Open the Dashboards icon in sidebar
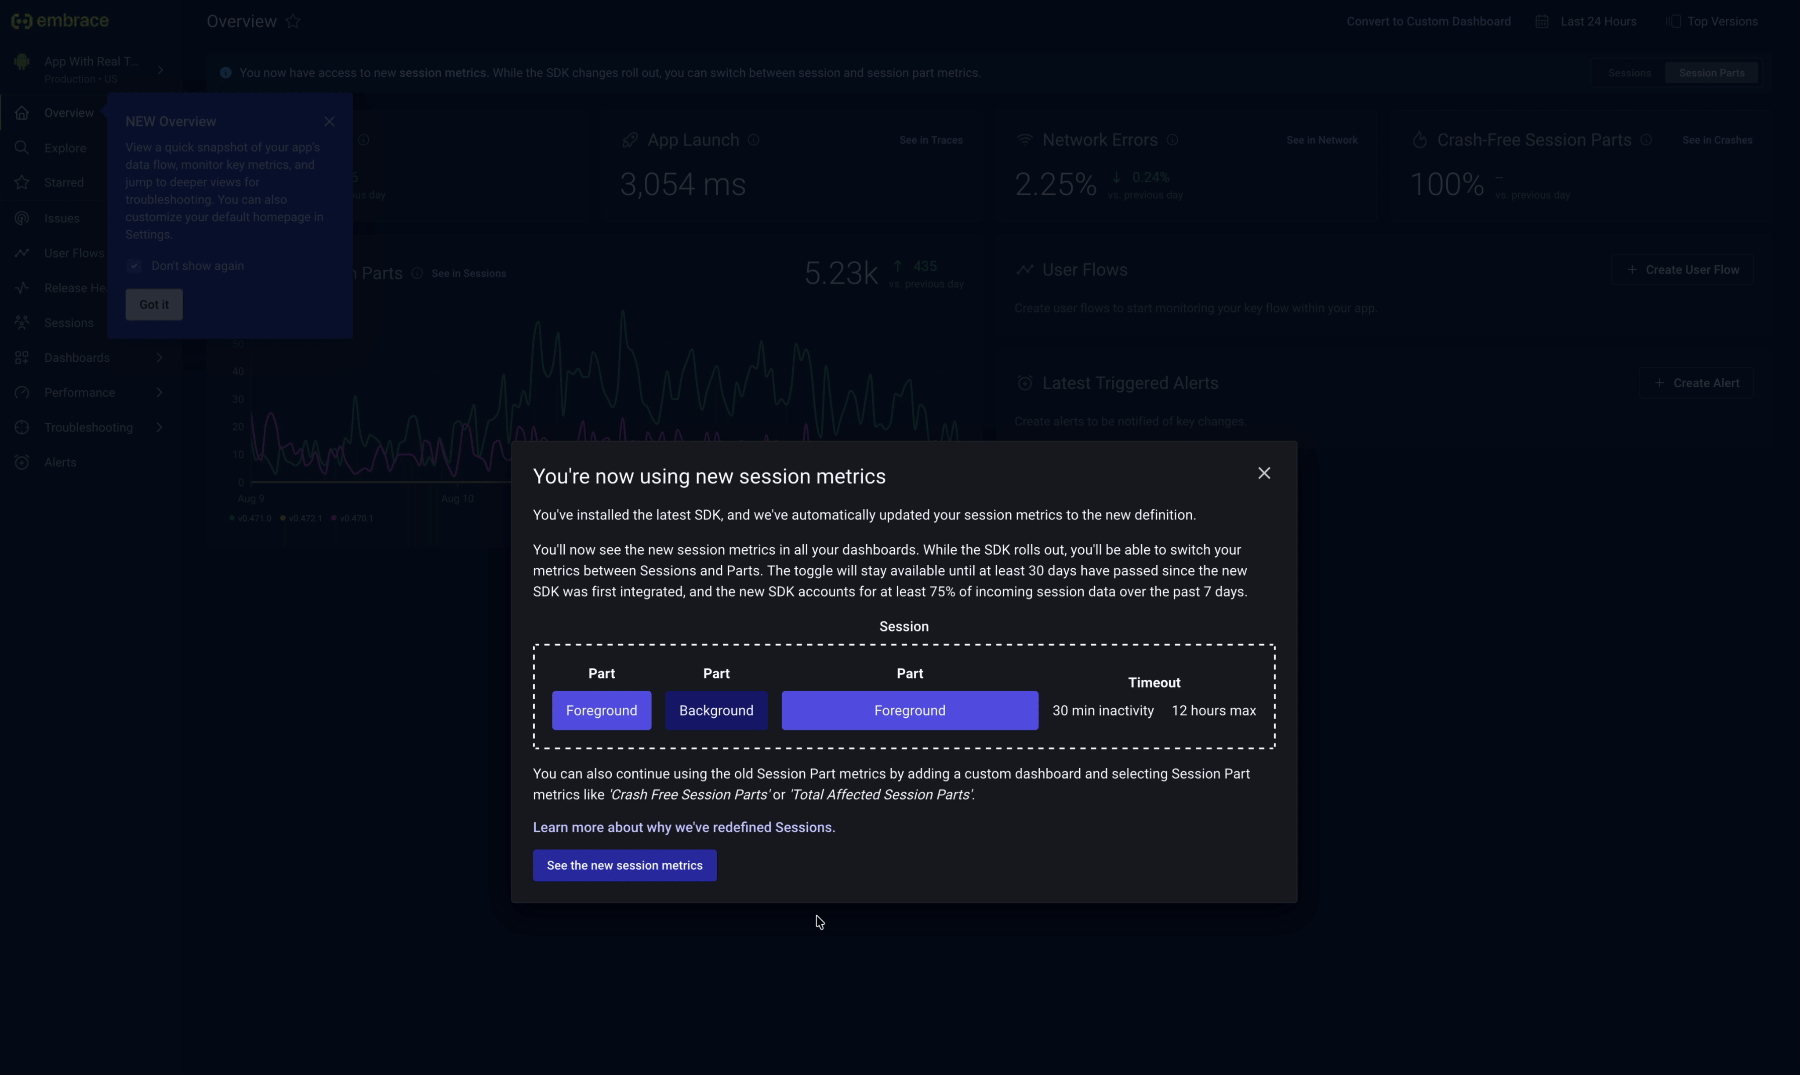The image size is (1800, 1075). 22,358
